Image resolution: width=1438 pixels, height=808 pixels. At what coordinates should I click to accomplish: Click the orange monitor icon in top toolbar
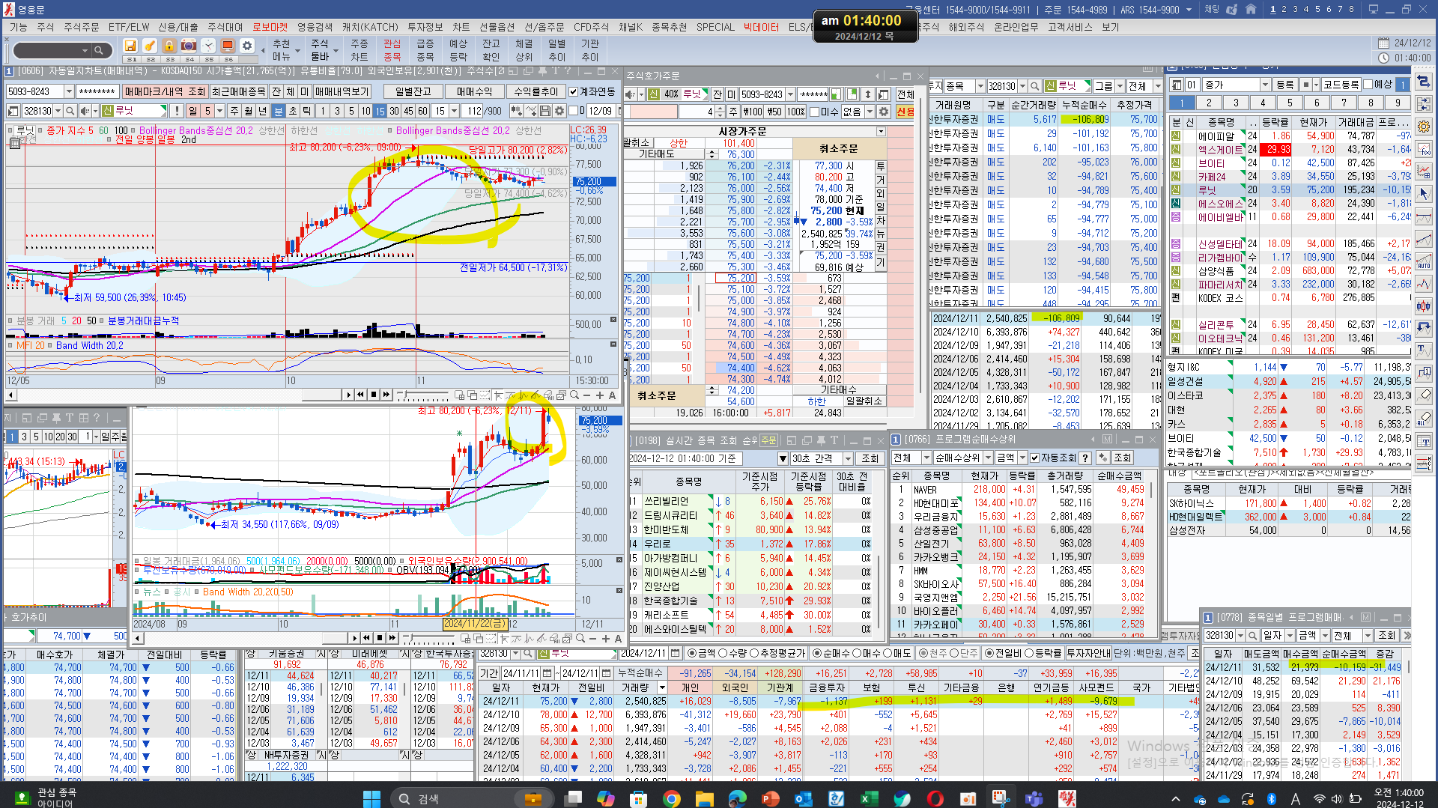228,46
